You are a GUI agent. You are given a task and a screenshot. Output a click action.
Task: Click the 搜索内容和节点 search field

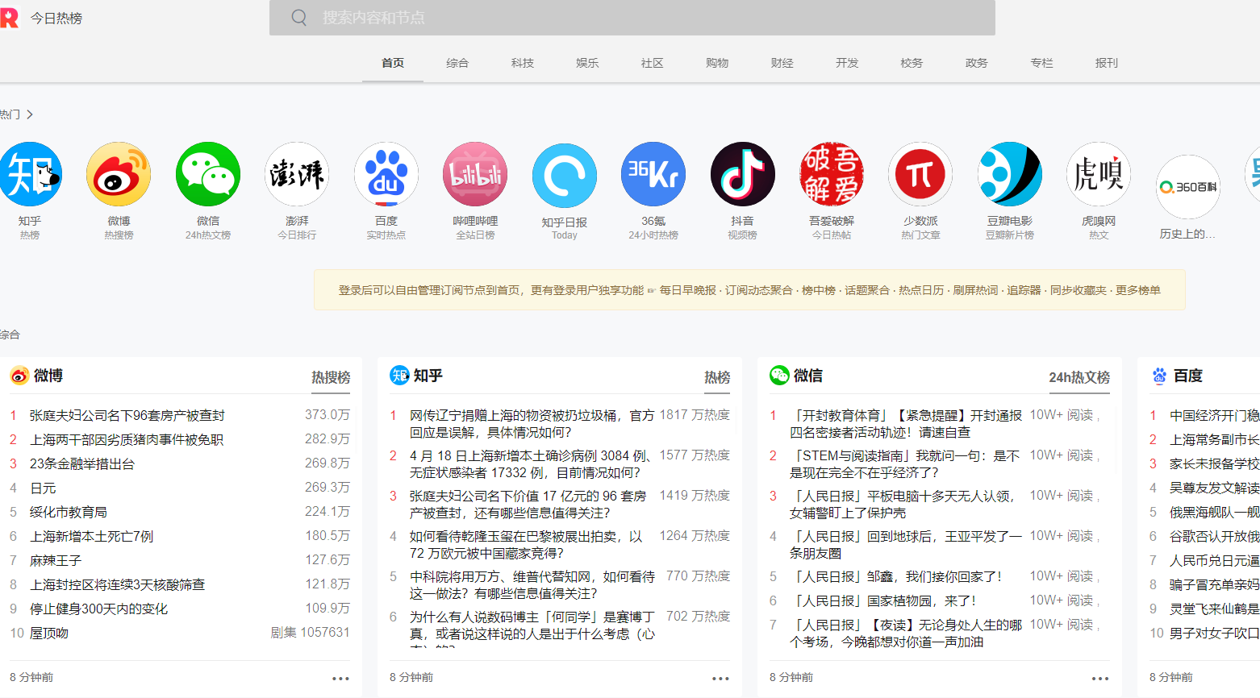632,18
